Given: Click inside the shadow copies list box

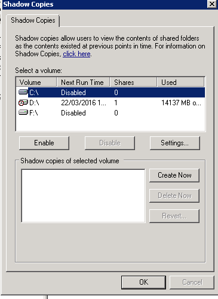Looking at the screenshot, I should [x=83, y=196].
